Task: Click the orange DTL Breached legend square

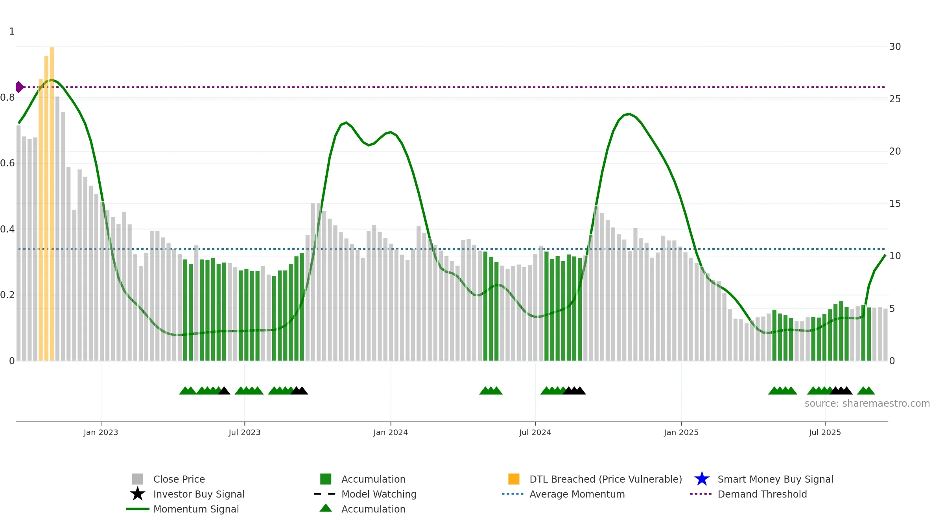Action: [x=514, y=479]
